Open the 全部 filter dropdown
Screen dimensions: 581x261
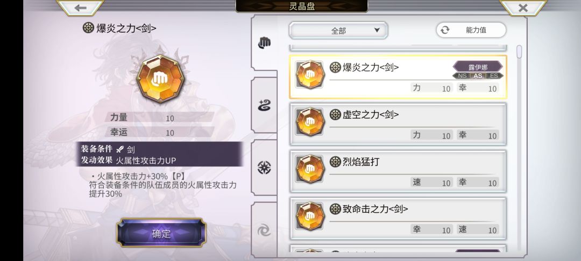tap(338, 30)
